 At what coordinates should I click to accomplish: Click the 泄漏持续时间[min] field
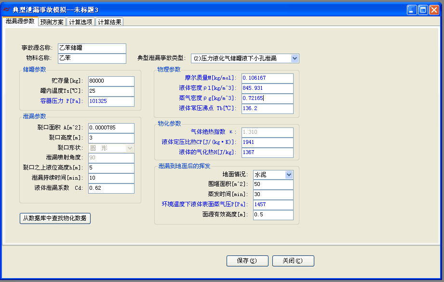coord(111,178)
